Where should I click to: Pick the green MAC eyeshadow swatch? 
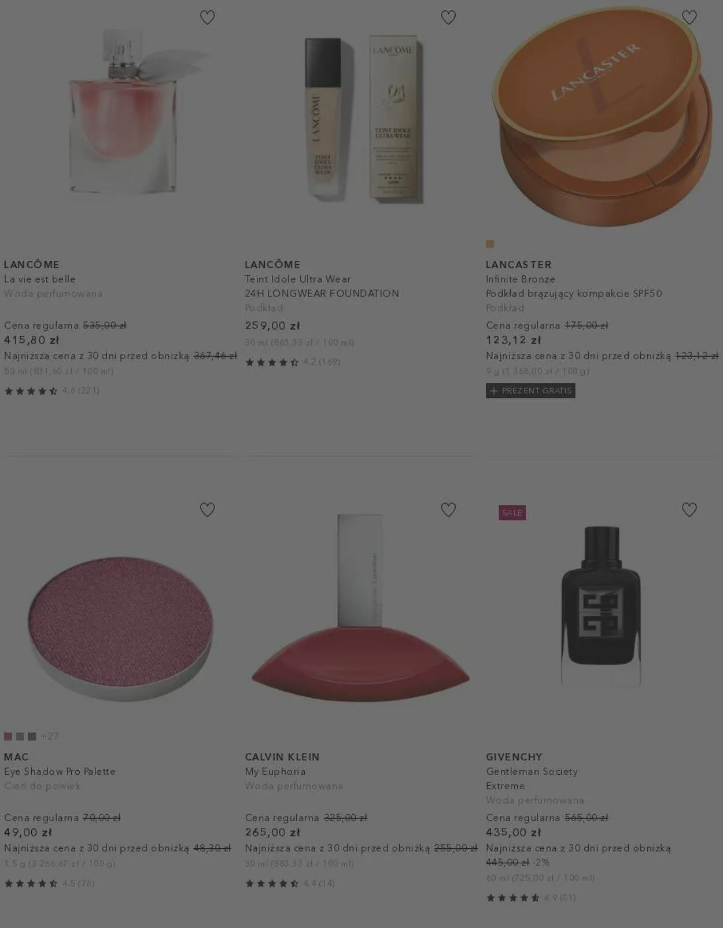20,736
